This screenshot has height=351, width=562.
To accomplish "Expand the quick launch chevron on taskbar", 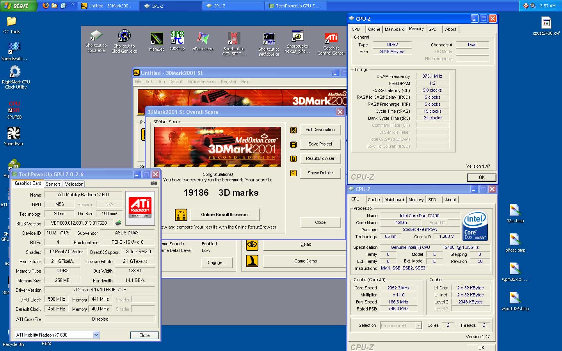I will coord(73,4).
